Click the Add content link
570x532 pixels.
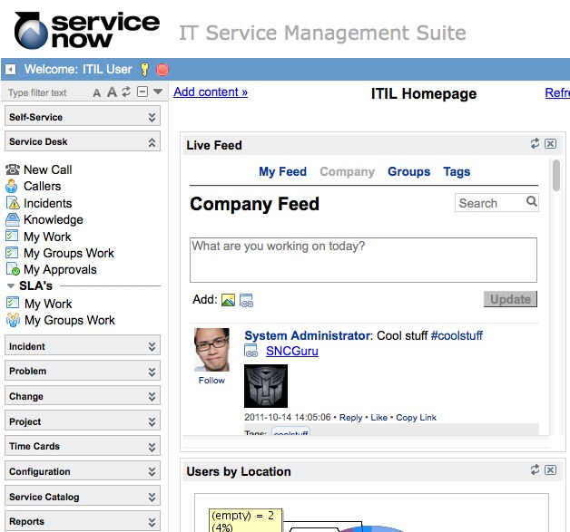click(210, 92)
